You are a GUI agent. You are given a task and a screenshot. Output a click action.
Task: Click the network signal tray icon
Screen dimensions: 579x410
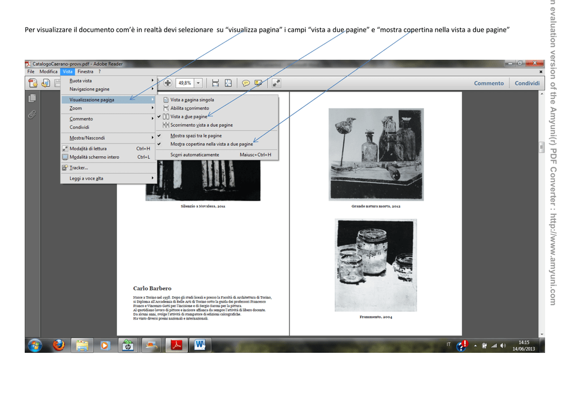tap(494, 346)
